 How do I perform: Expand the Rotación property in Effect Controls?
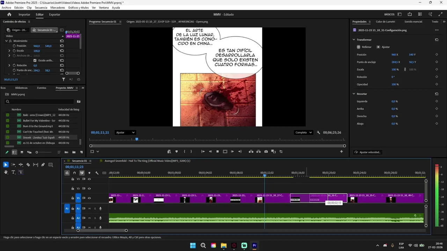[9, 65]
